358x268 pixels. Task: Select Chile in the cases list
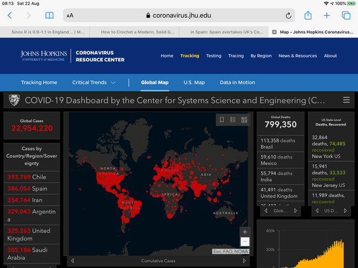point(32,177)
